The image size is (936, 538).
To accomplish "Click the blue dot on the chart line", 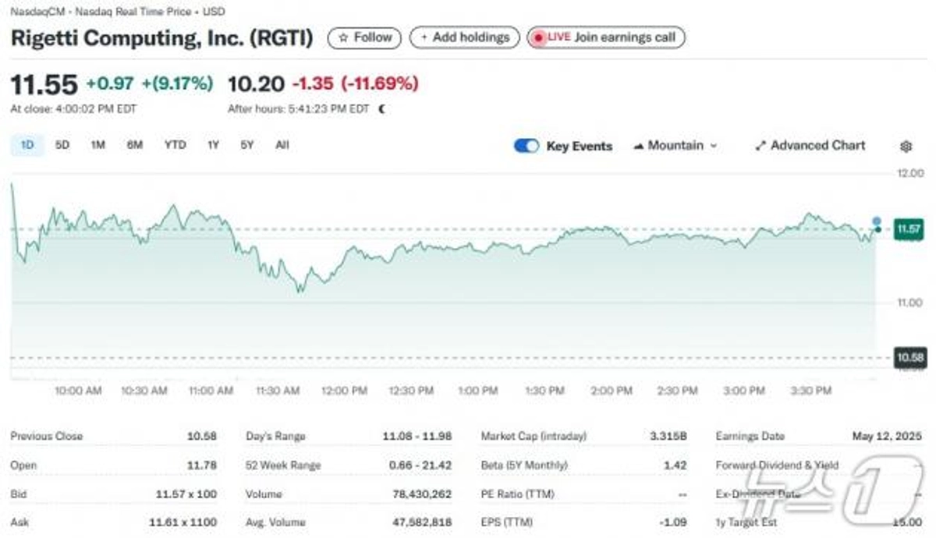I will click(875, 221).
